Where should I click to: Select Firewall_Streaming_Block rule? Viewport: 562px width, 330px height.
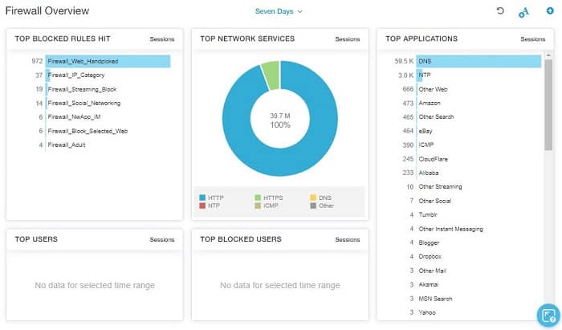(x=82, y=89)
